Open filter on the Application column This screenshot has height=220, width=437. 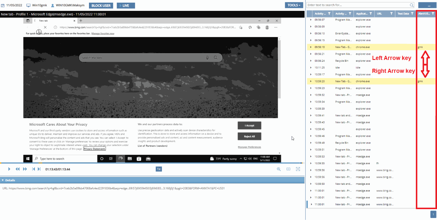(371, 14)
